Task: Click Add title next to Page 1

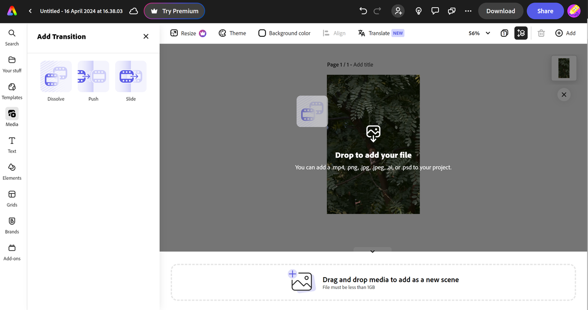Action: pyautogui.click(x=363, y=65)
